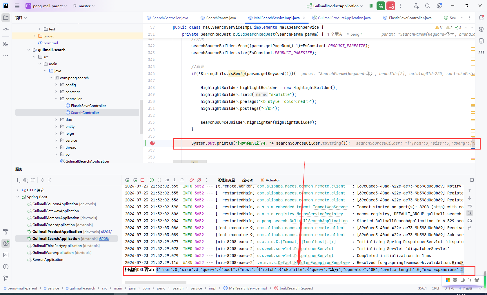Close the MallSearchServiceImpl.java tab

(304, 18)
